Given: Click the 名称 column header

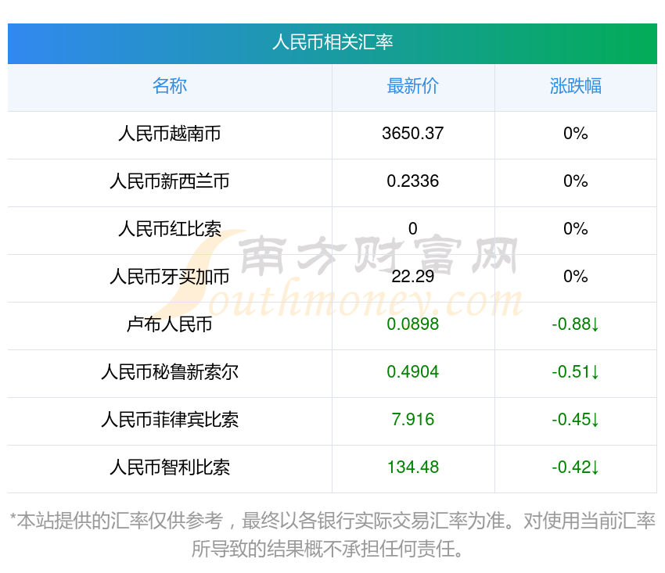Looking at the screenshot, I should [x=170, y=86].
